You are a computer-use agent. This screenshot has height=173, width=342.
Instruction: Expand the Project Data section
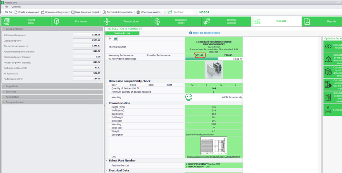pyautogui.click(x=4, y=86)
